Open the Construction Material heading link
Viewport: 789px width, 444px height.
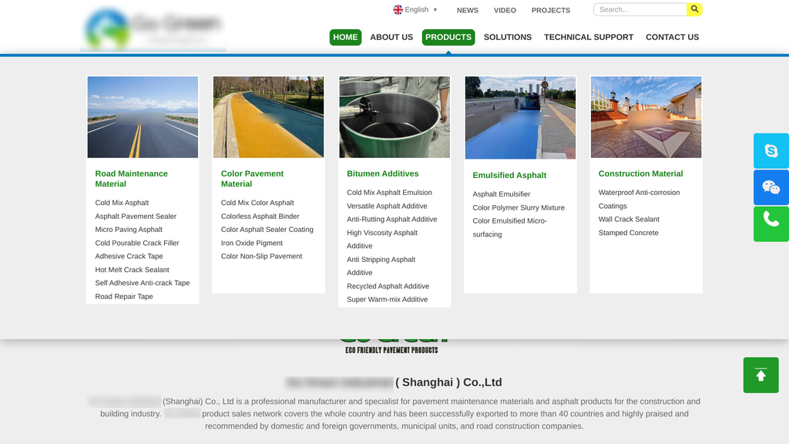coord(640,173)
